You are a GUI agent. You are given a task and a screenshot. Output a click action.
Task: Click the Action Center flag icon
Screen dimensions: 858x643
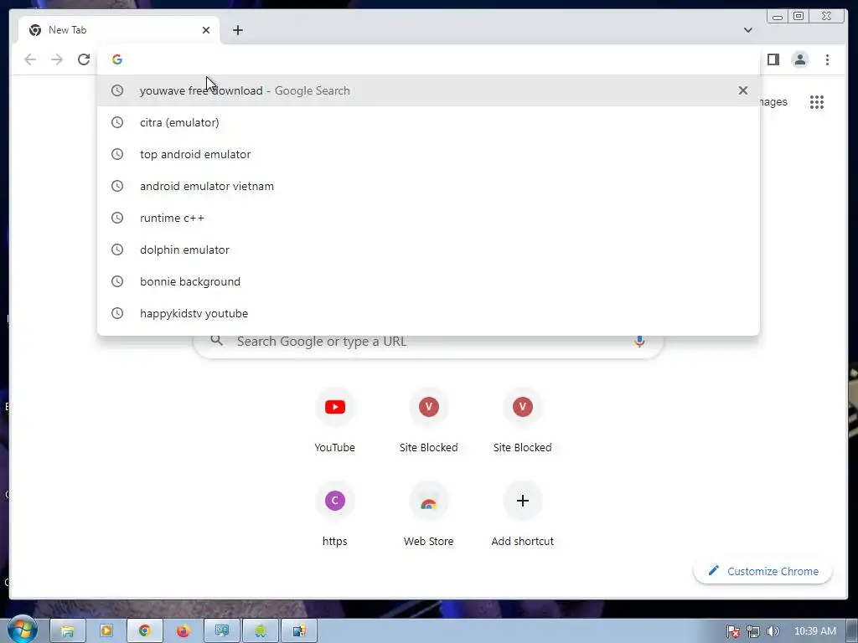click(732, 631)
